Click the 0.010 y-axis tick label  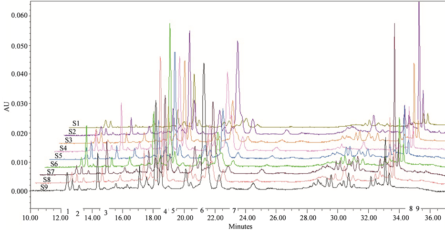coord(20,162)
